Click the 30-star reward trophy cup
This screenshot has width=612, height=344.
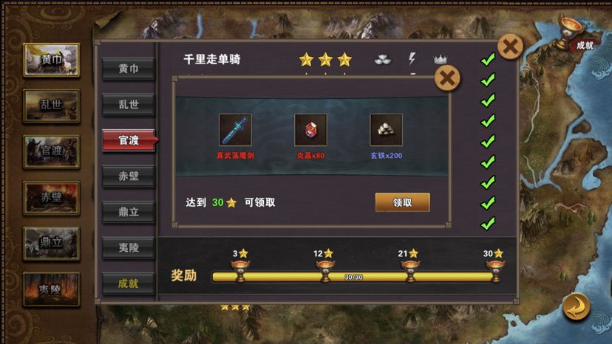coord(495,270)
